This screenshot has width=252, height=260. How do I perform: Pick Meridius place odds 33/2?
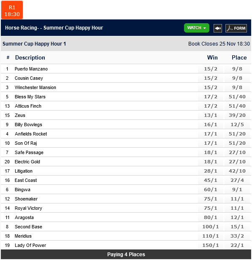(x=237, y=236)
